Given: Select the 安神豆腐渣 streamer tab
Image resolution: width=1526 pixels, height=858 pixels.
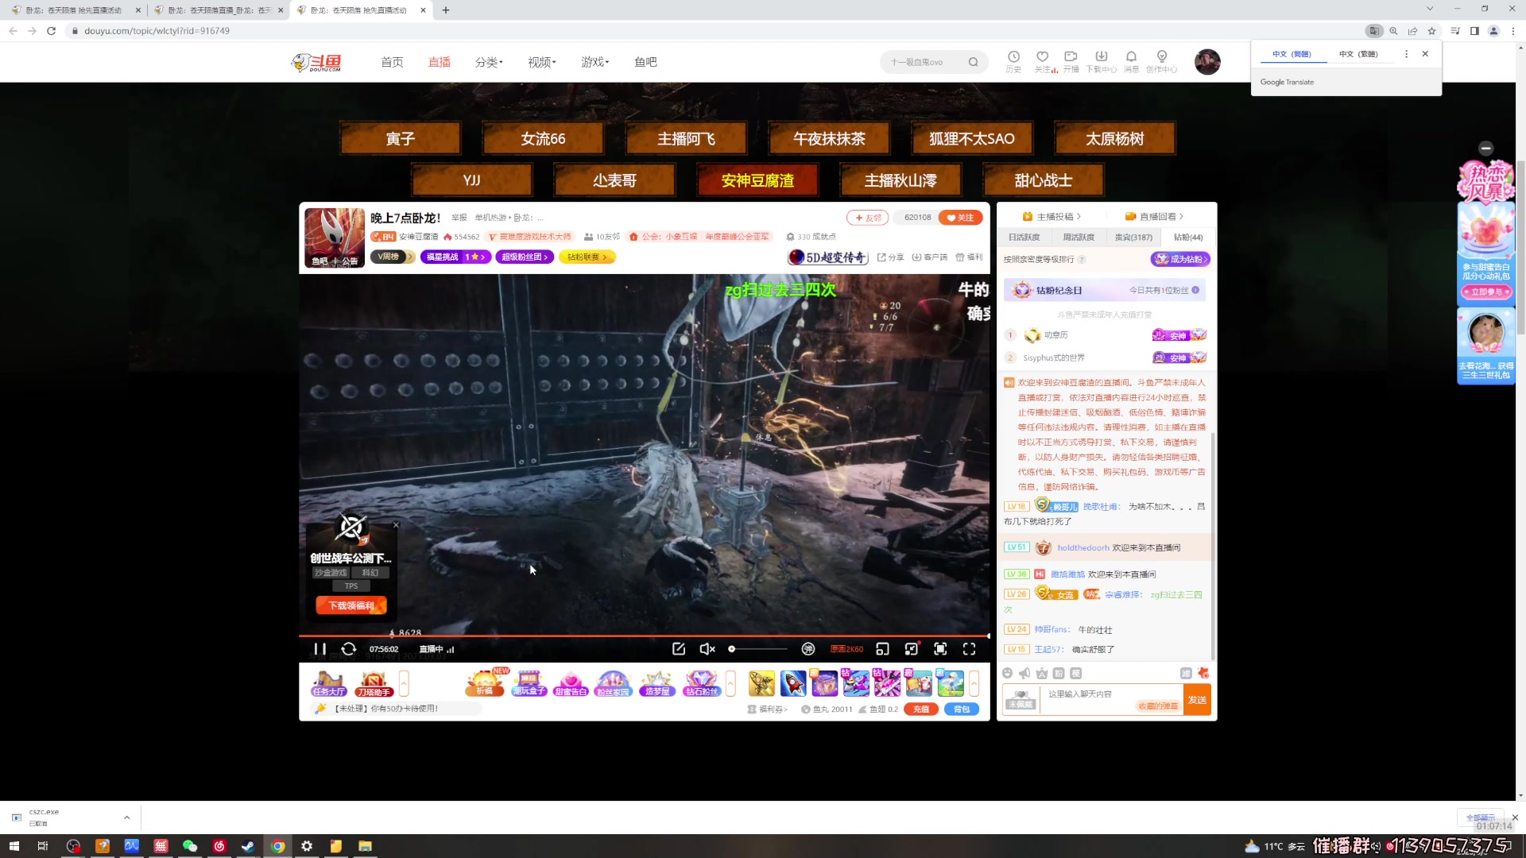Looking at the screenshot, I should point(757,180).
